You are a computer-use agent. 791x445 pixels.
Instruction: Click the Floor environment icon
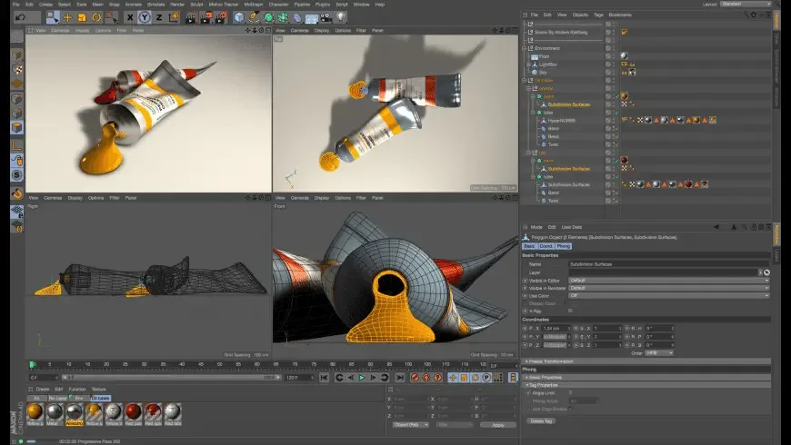[312, 17]
